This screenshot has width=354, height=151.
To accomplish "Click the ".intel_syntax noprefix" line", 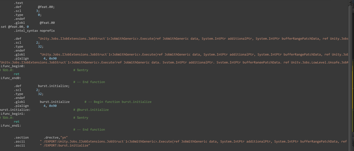I will tap(35, 31).
